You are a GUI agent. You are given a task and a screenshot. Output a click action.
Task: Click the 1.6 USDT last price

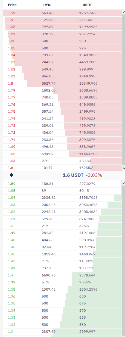(73, 175)
